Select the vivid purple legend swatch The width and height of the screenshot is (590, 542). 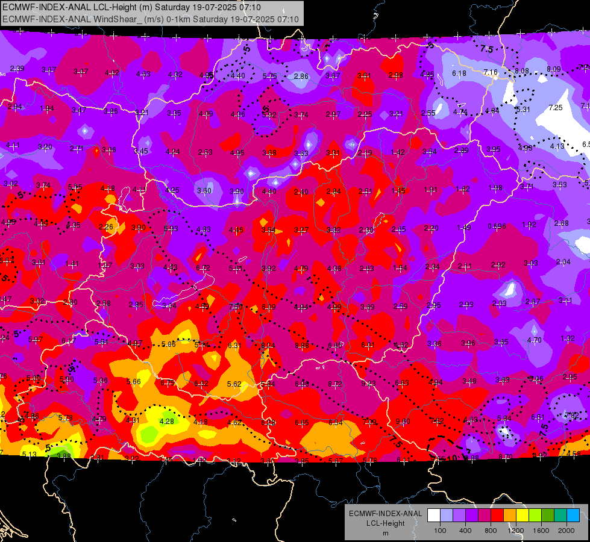click(x=472, y=516)
